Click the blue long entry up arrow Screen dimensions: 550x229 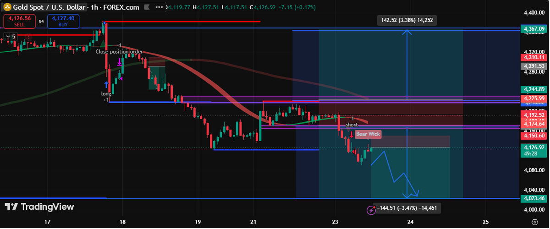click(x=106, y=85)
